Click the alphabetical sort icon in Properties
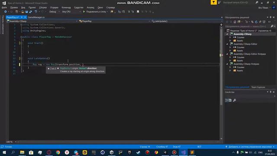The width and height of the screenshot is (277, 156). 230,100
